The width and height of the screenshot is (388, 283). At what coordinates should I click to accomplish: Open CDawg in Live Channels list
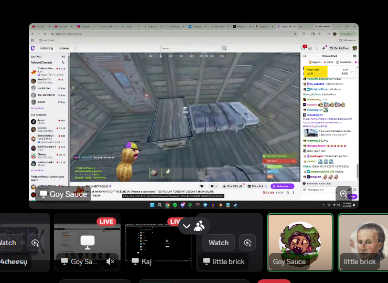48,155
